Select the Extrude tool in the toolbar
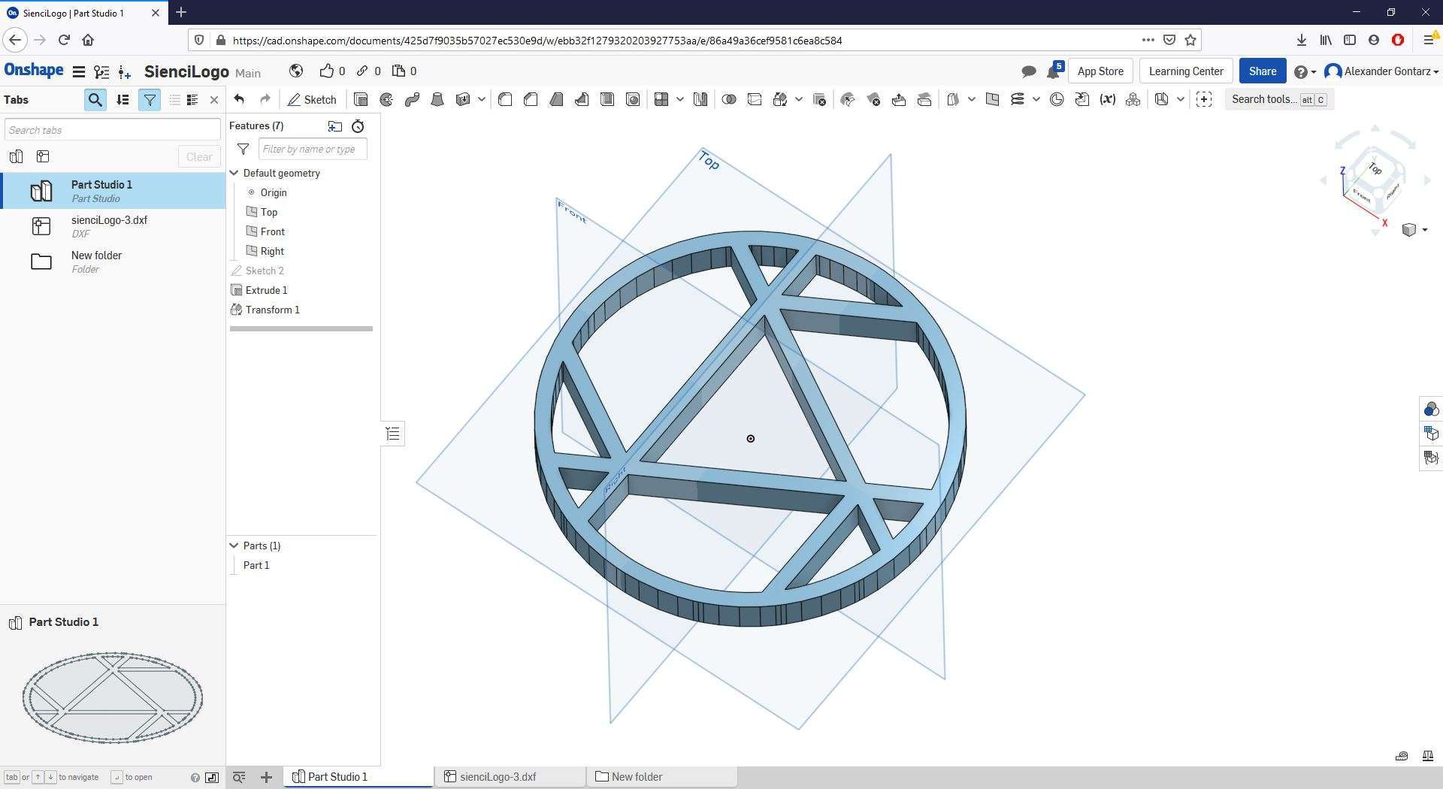The height and width of the screenshot is (789, 1443). (x=361, y=99)
